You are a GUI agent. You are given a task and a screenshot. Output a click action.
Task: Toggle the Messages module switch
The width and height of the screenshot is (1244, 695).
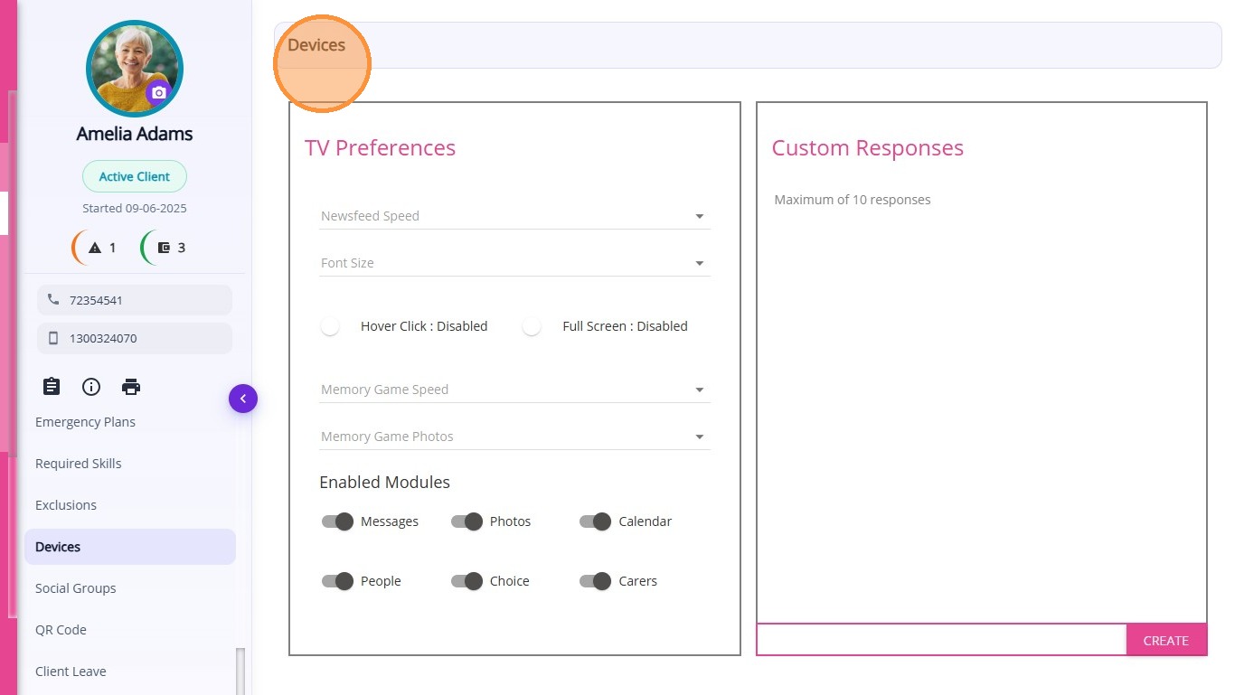click(337, 521)
